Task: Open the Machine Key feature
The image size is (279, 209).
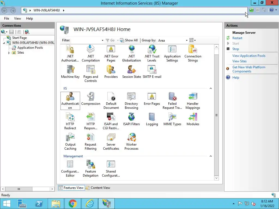Action: (x=70, y=72)
